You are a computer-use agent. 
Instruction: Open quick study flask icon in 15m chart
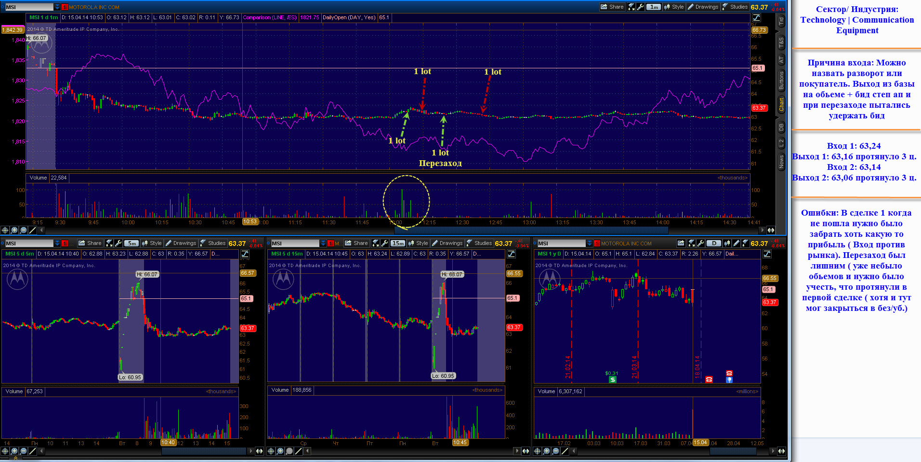(376, 243)
